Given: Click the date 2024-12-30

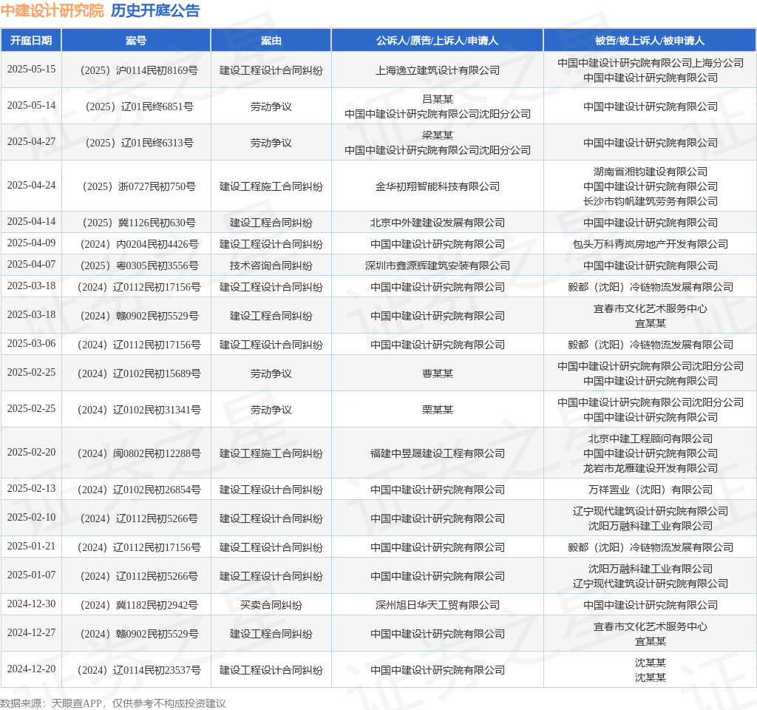Looking at the screenshot, I should tap(31, 603).
